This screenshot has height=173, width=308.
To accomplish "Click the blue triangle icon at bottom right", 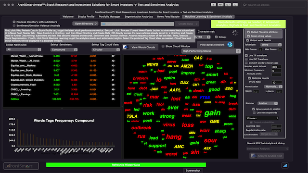I will (285, 165).
